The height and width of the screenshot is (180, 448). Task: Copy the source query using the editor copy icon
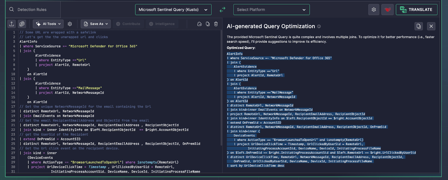click(208, 24)
